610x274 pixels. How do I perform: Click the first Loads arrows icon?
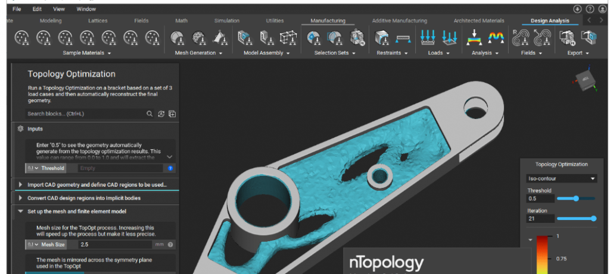pos(427,38)
